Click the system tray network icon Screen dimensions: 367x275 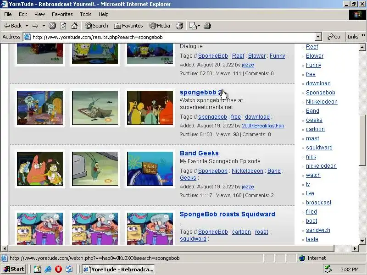point(328,269)
